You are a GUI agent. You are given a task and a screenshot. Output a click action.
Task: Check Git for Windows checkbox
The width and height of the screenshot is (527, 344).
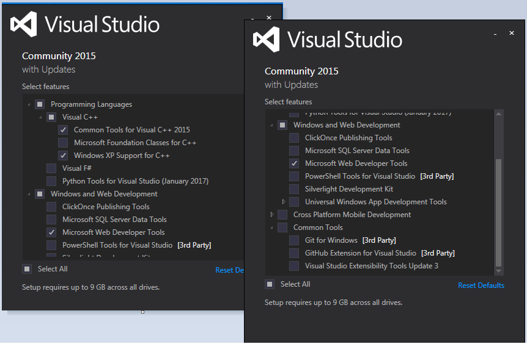click(x=294, y=240)
